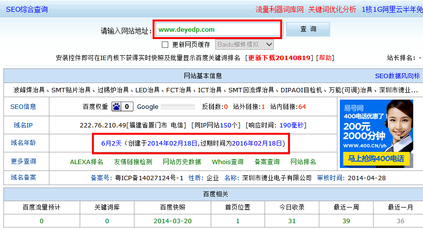Image resolution: width=423 pixels, height=230 pixels.
Task: Click the 更新下载20140819 link
Action: 279,58
